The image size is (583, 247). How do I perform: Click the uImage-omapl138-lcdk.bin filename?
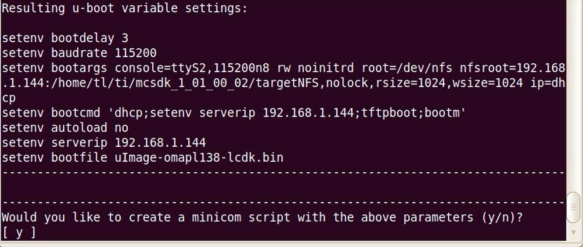pos(199,157)
